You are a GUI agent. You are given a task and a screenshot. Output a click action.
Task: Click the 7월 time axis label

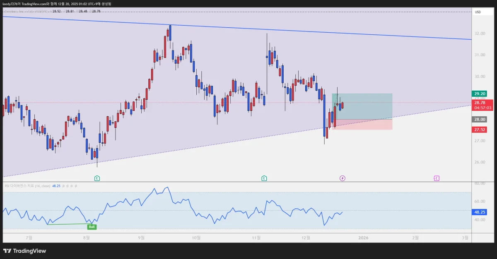pyautogui.click(x=29, y=237)
